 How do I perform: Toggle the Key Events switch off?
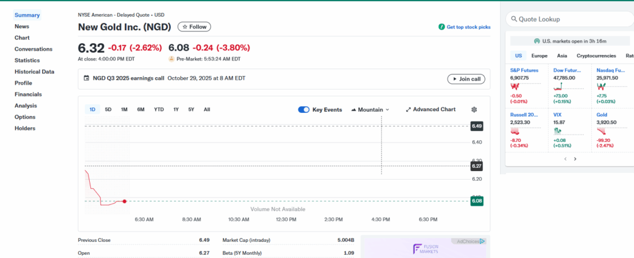(x=303, y=109)
